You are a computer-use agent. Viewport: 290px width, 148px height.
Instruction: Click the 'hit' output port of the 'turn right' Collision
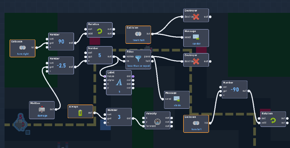(x=37, y=48)
